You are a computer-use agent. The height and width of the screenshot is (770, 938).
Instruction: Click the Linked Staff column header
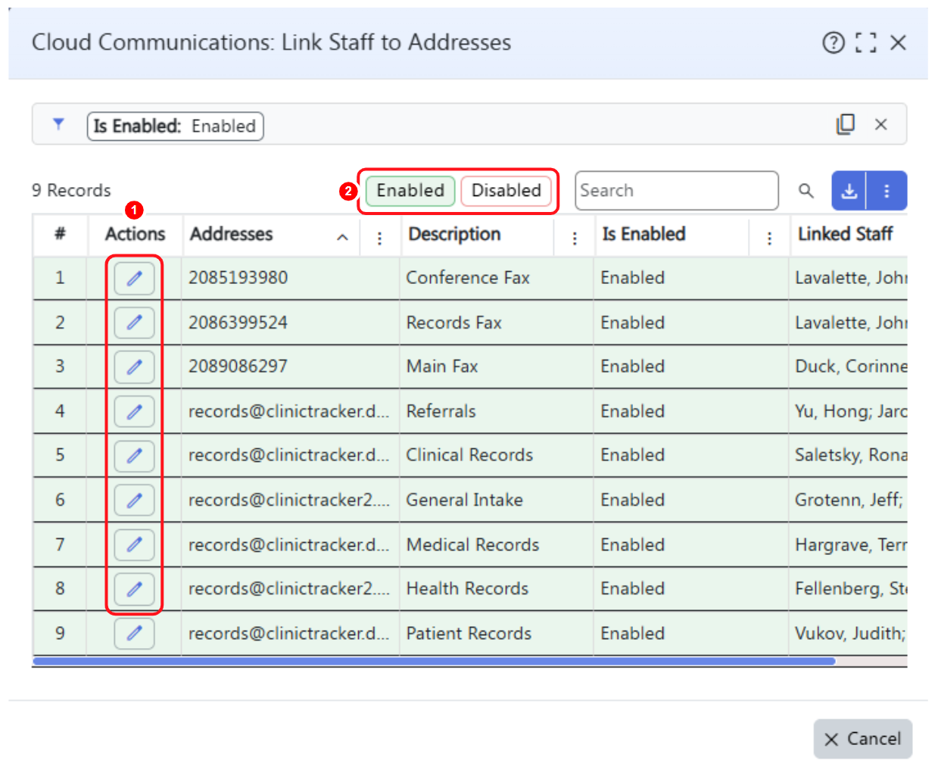[x=845, y=235]
